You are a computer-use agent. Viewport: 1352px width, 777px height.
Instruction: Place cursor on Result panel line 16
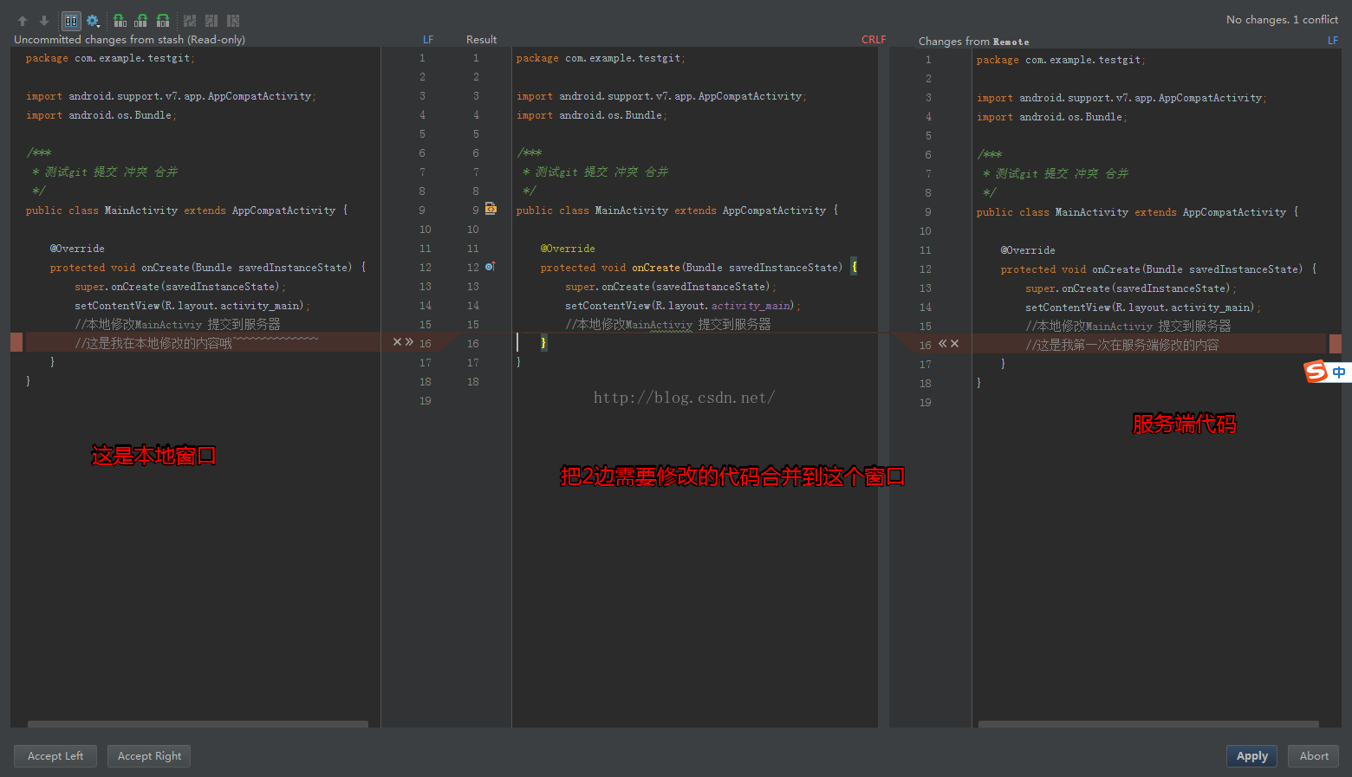[x=694, y=343]
